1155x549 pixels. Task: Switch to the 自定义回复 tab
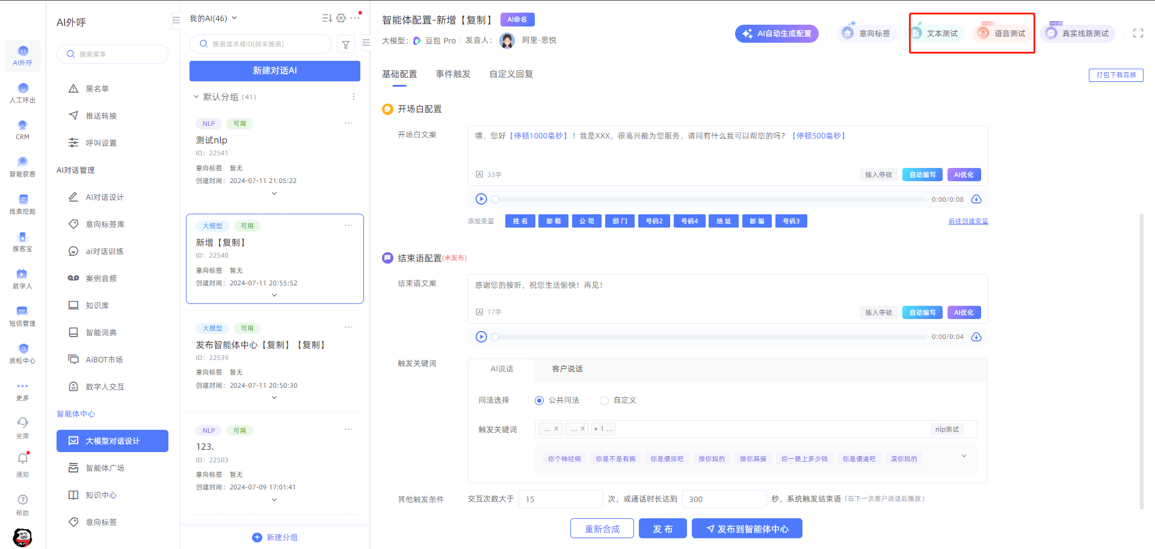tap(511, 74)
